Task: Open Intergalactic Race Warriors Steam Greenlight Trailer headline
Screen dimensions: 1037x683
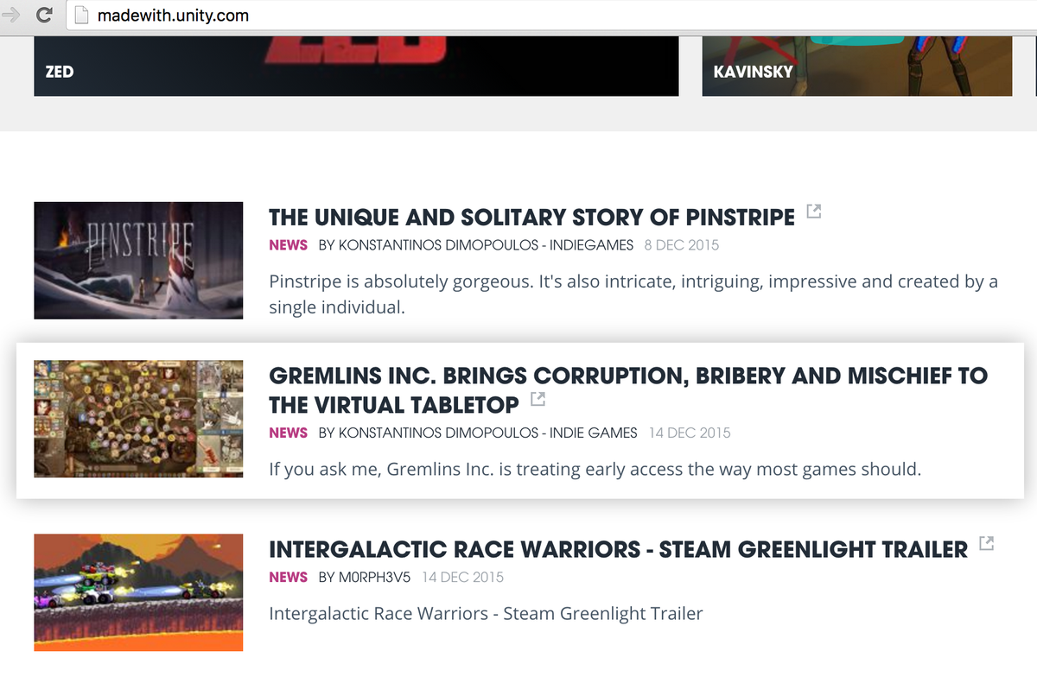Action: coord(618,549)
